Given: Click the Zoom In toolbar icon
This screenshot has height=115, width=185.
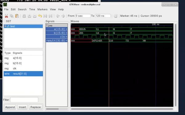Looking at the screenshot, I should coord(29,16).
